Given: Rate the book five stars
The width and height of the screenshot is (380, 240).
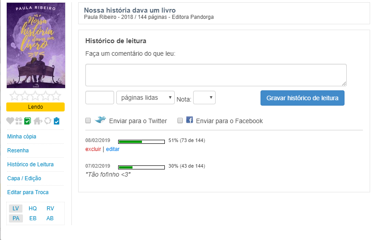Looking at the screenshot, I should [56, 96].
